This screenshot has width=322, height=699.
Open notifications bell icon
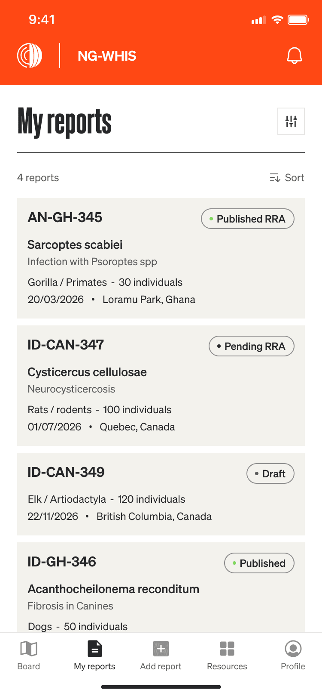[294, 56]
